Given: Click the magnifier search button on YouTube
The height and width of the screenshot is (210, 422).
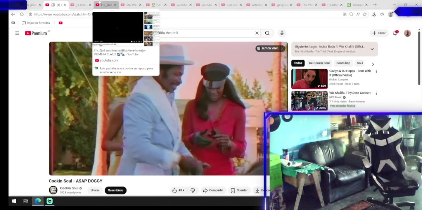Looking at the screenshot, I should click(267, 33).
